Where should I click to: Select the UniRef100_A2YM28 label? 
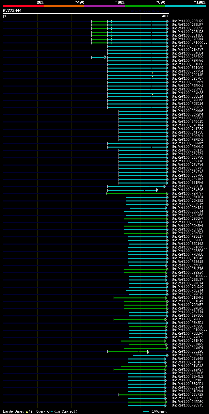(x=187, y=93)
